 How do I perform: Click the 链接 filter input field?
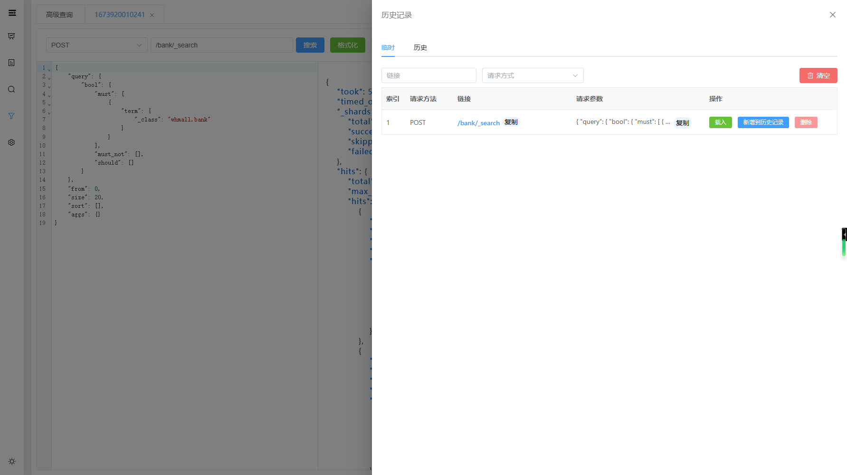(x=429, y=75)
